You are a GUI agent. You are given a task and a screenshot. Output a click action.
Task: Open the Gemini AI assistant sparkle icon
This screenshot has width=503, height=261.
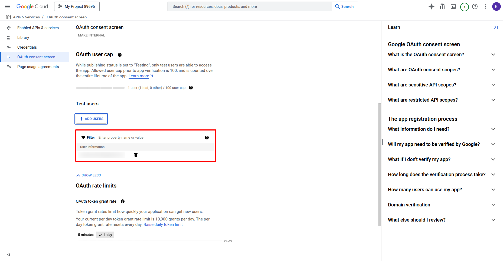pos(432,6)
